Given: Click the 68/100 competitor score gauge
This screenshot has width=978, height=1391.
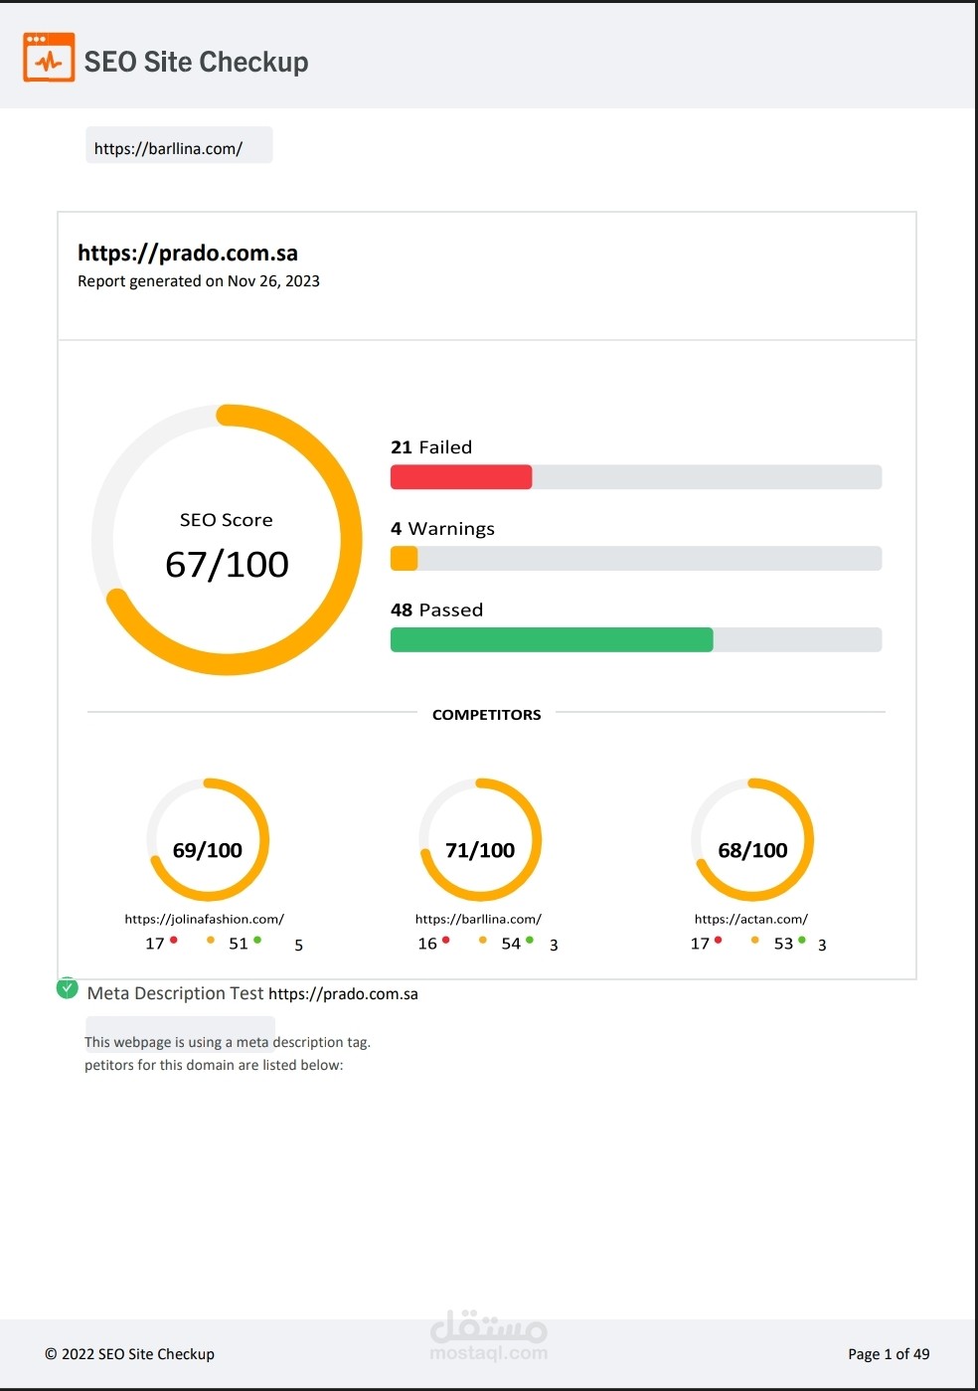Looking at the screenshot, I should 752,840.
